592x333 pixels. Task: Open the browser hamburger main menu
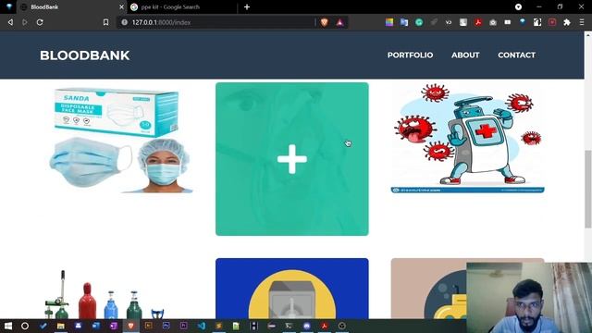[x=582, y=22]
